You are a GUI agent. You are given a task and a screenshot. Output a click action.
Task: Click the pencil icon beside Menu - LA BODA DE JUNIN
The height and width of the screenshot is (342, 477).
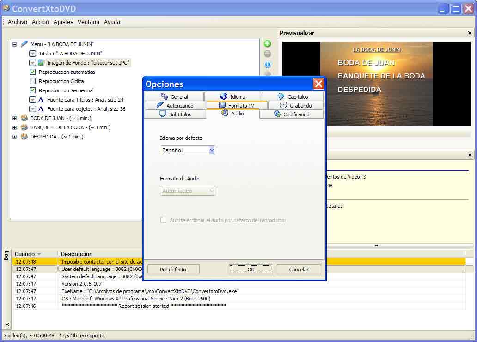[24, 44]
